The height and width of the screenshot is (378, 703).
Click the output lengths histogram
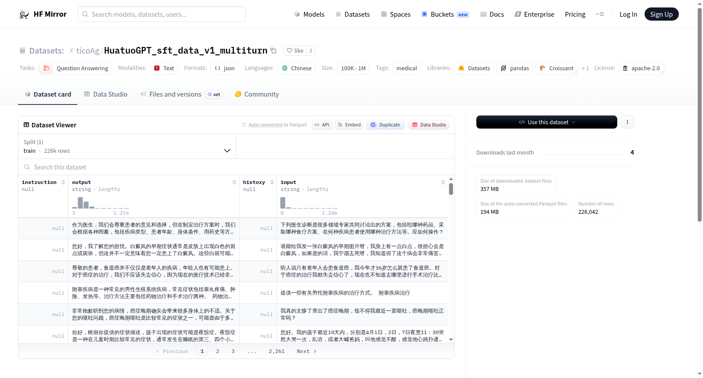[101, 202]
